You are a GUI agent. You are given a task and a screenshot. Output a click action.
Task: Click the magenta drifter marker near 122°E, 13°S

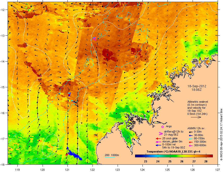click(94, 38)
